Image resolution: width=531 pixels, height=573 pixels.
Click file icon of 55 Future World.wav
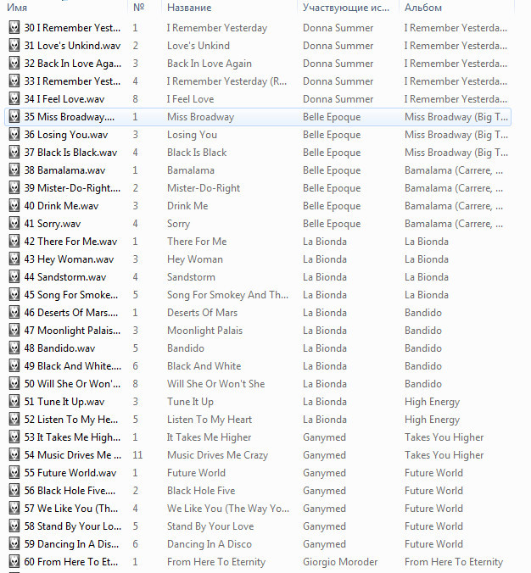point(14,473)
